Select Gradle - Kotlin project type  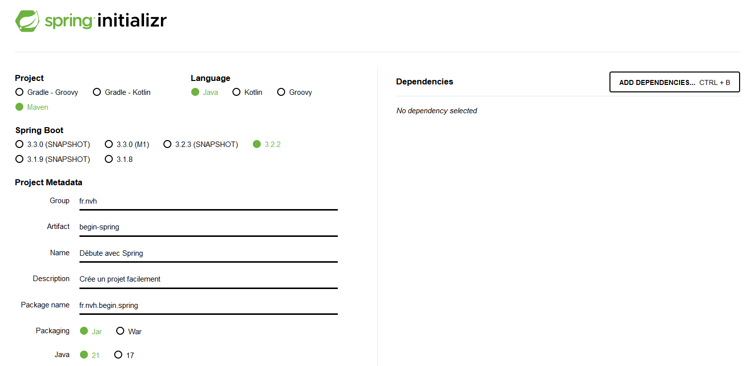pyautogui.click(x=122, y=92)
